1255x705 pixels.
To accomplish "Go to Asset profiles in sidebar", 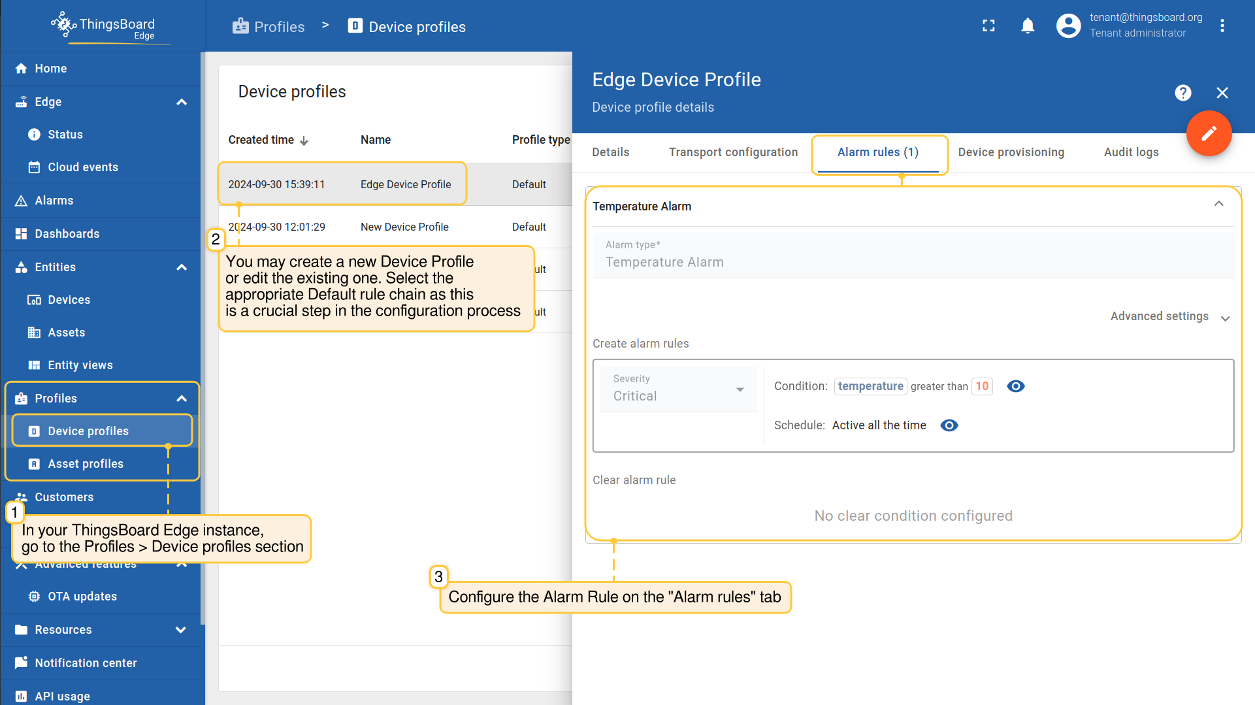I will pos(86,464).
